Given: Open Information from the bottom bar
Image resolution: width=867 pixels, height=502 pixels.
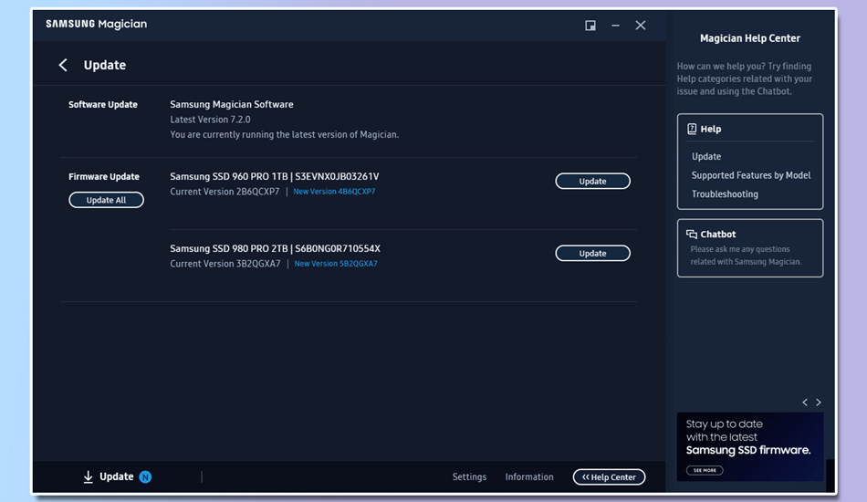Looking at the screenshot, I should tap(529, 476).
